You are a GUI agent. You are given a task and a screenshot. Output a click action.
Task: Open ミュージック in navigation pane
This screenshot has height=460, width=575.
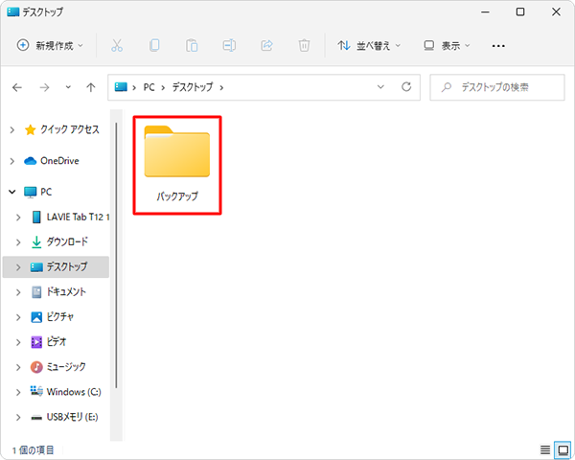coord(66,367)
